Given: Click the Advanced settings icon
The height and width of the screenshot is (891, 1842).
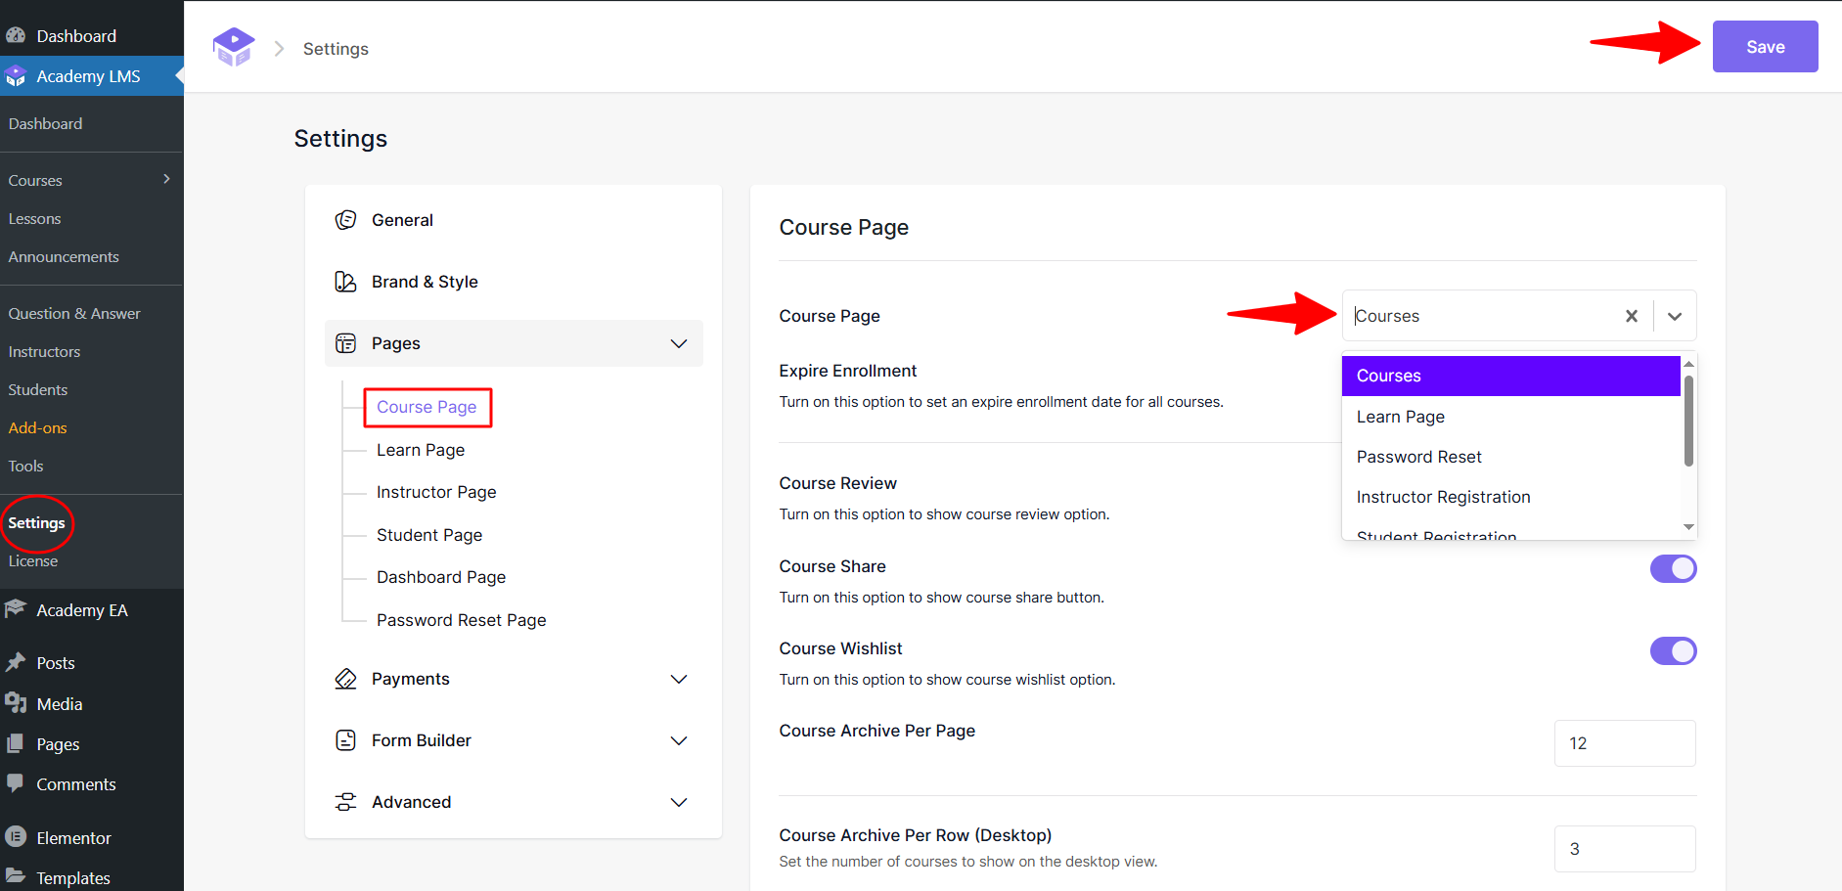Looking at the screenshot, I should (x=346, y=802).
